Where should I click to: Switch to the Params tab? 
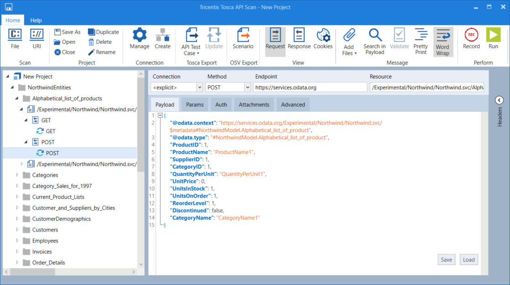pyautogui.click(x=195, y=104)
